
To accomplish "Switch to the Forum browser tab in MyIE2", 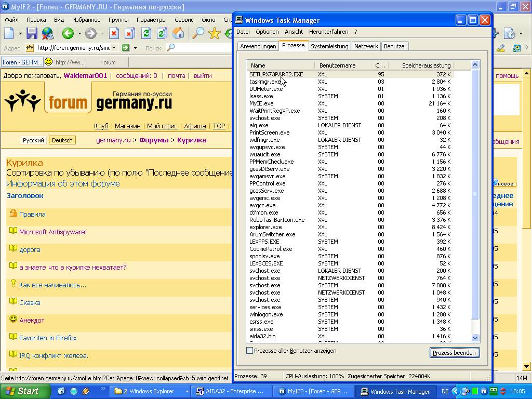I will click(108, 62).
